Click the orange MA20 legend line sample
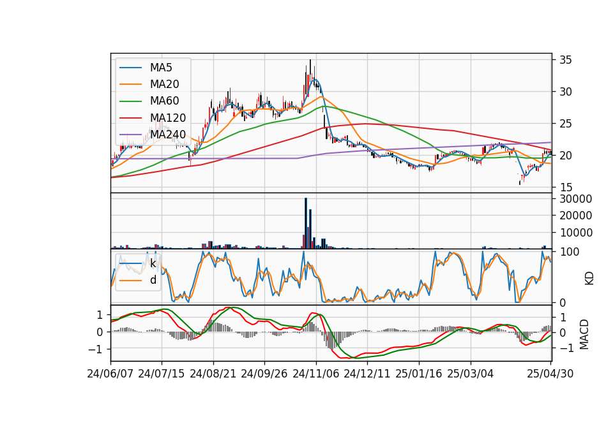The image size is (613, 440). coord(130,84)
